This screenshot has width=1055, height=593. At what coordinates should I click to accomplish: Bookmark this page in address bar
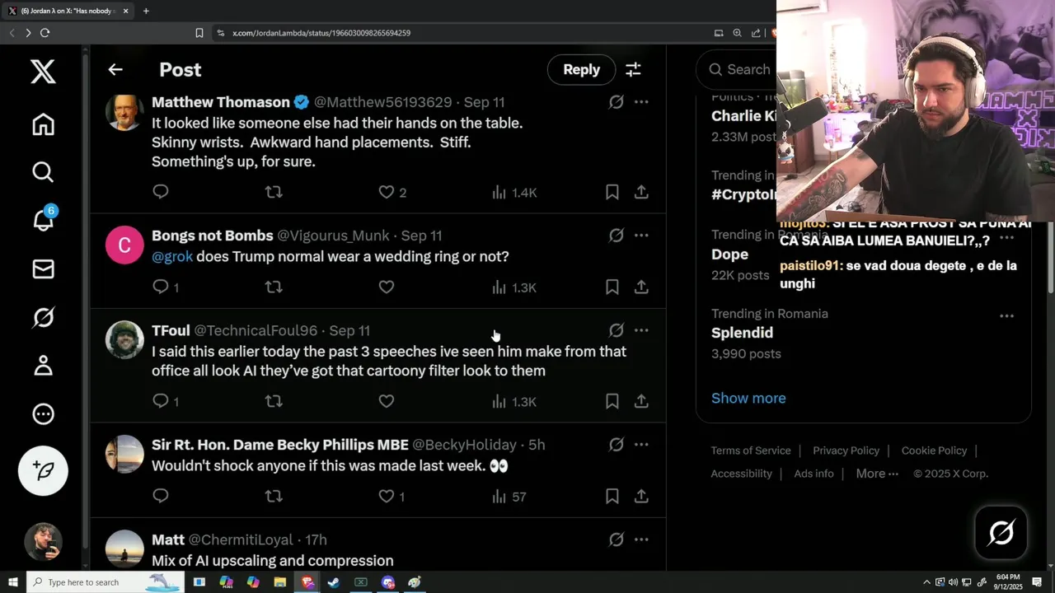(199, 33)
